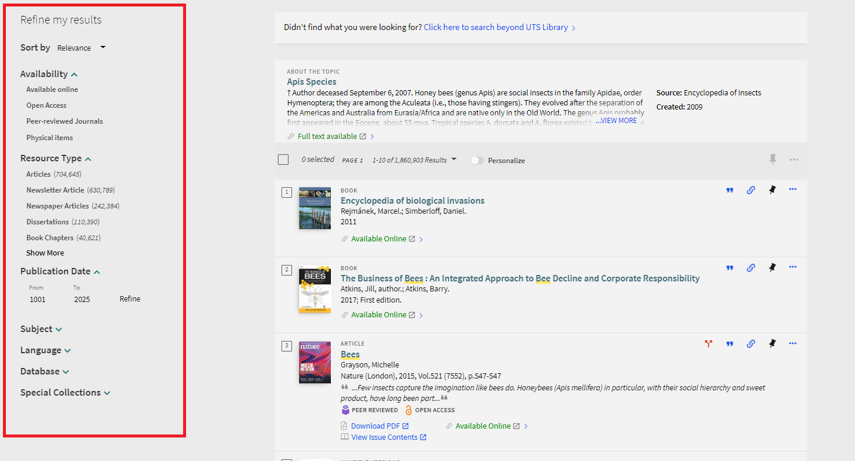Screen dimensions: 855x461
Task: Open more actions ellipsis for Encyclopedia of biological invasions
Action: point(793,190)
